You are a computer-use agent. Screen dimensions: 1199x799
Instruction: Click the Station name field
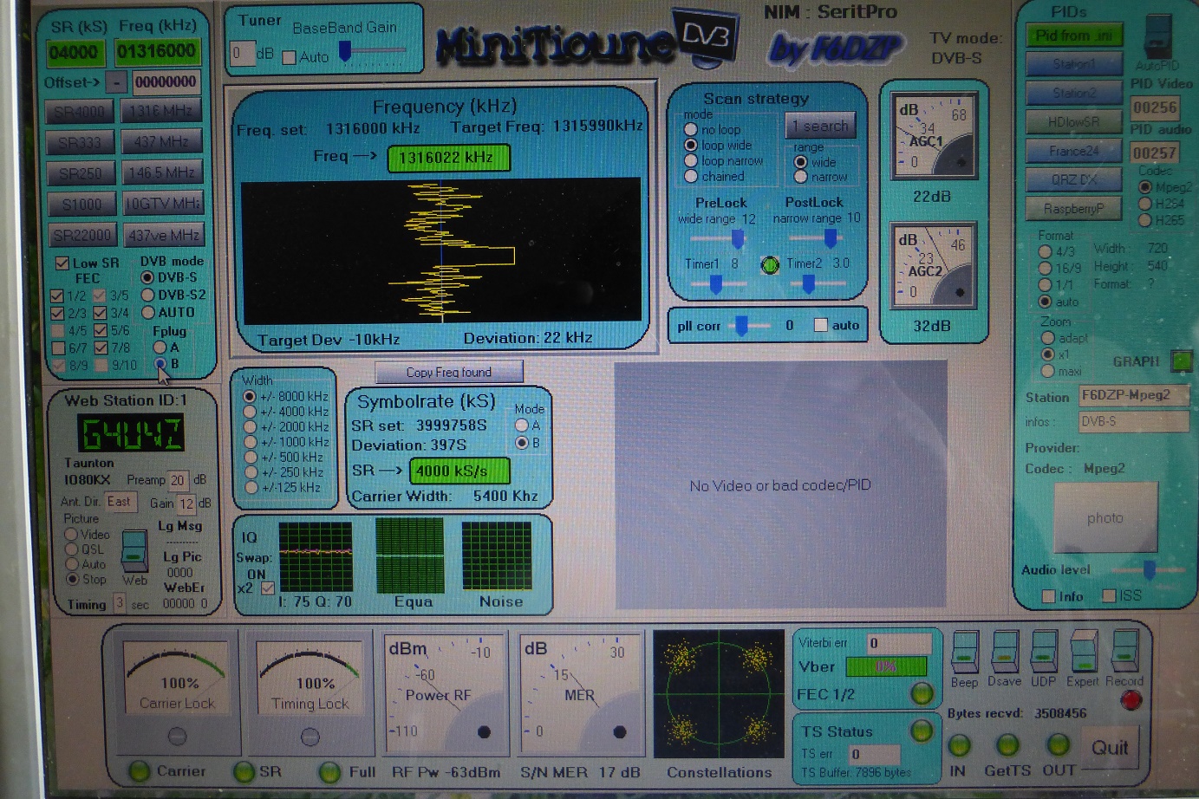(1134, 396)
